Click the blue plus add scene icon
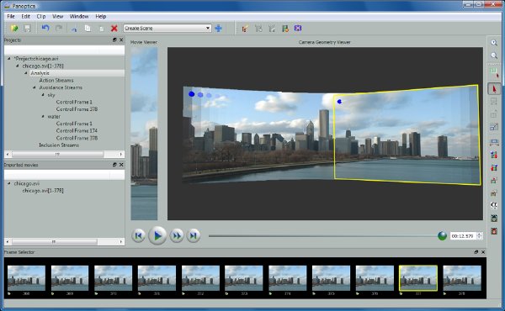The width and height of the screenshot is (505, 311). [x=218, y=29]
